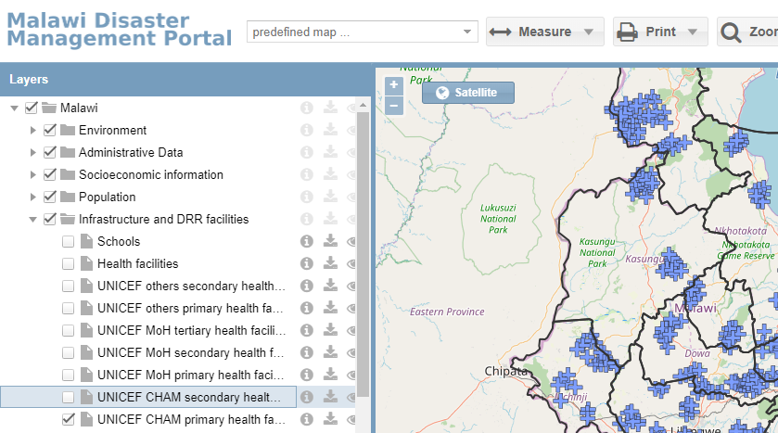
Task: Expand the Population folder
Action: tap(32, 197)
